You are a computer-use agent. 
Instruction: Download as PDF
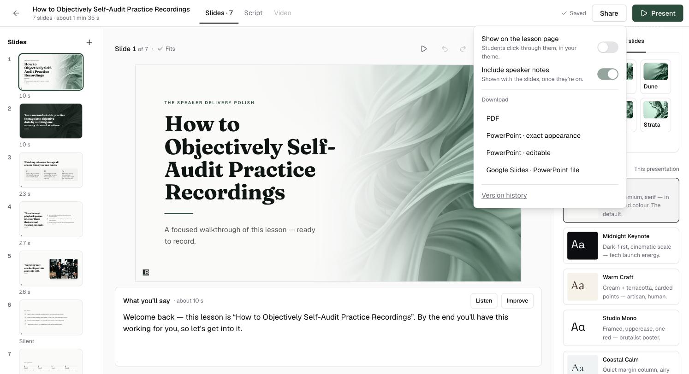(550, 118)
